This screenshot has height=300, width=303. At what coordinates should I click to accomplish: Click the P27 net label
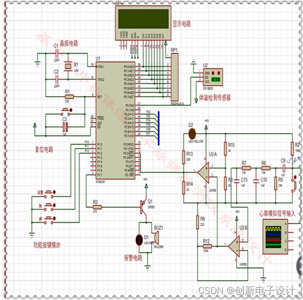click(148, 134)
